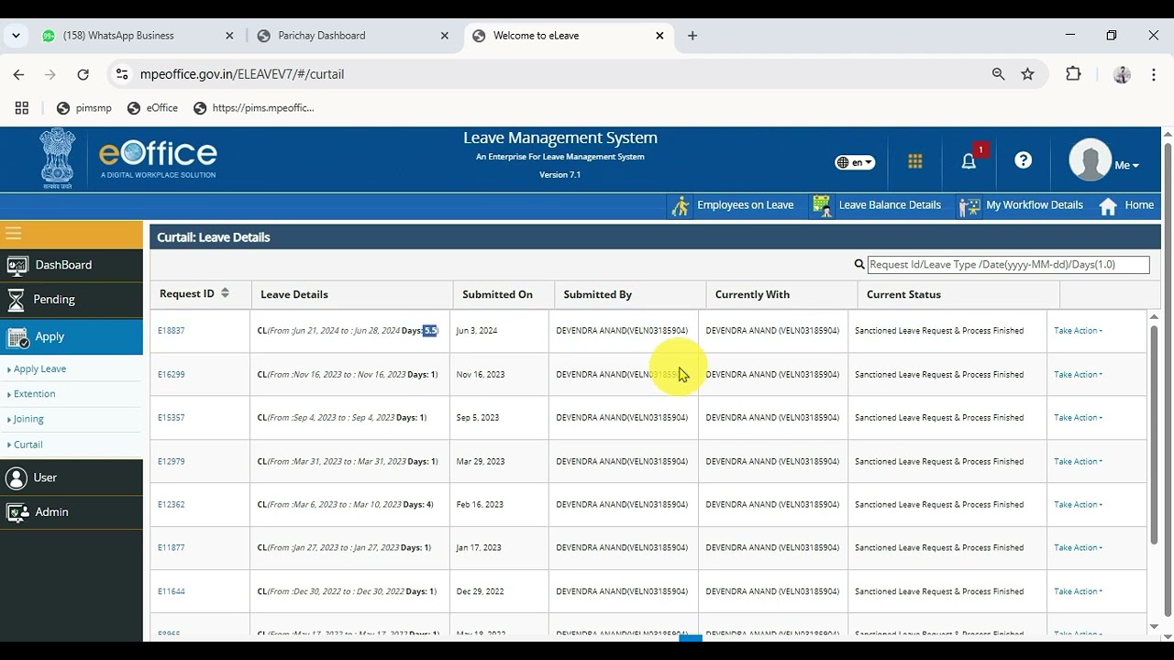
Task: Click the Pending hourglass icon
Action: tap(17, 300)
